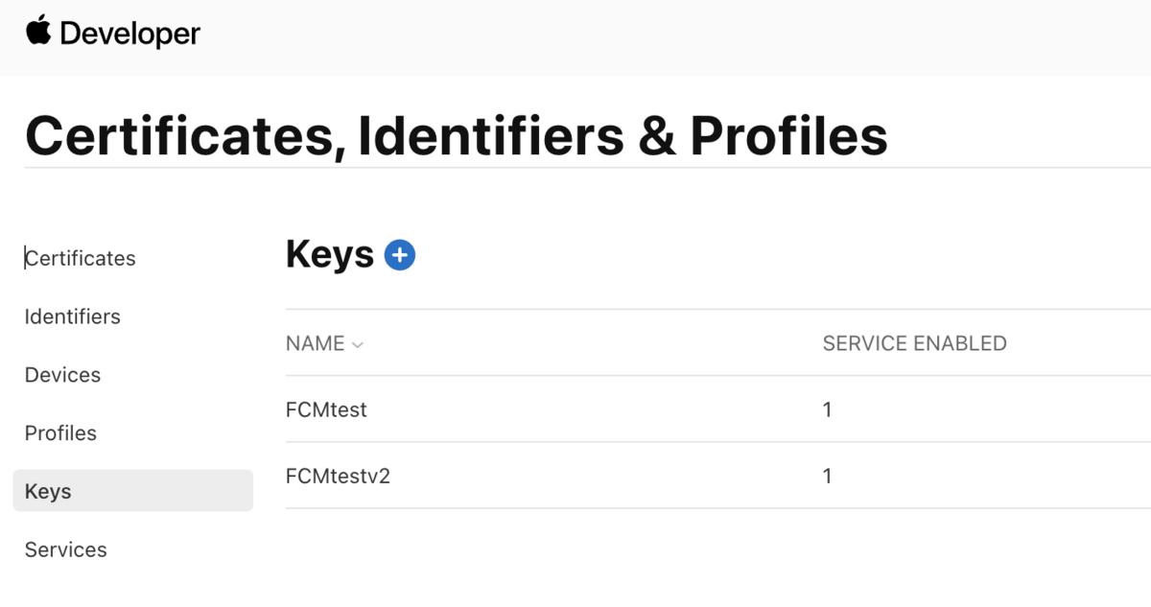
Task: Click the NAME column header
Action: 315,344
